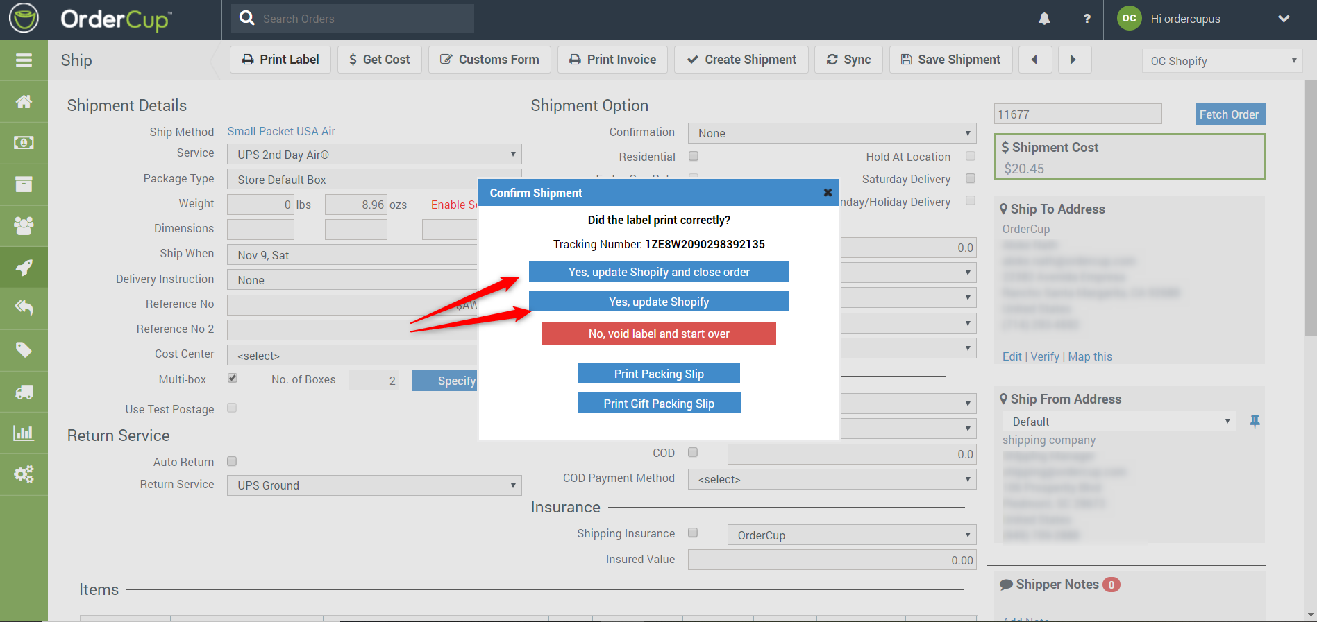
Task: Toggle Hold At Location checkbox
Action: coord(971,156)
